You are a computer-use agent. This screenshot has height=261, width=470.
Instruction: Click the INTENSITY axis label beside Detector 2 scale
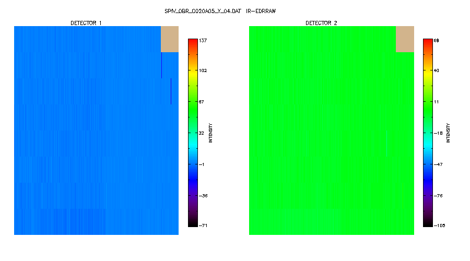(448, 133)
